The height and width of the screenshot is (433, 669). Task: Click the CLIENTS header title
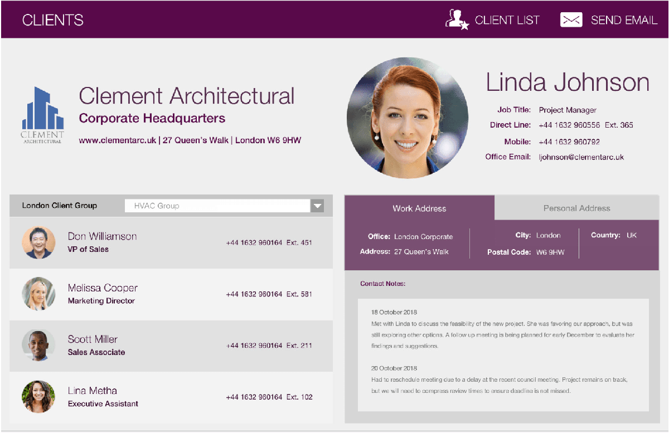point(53,21)
